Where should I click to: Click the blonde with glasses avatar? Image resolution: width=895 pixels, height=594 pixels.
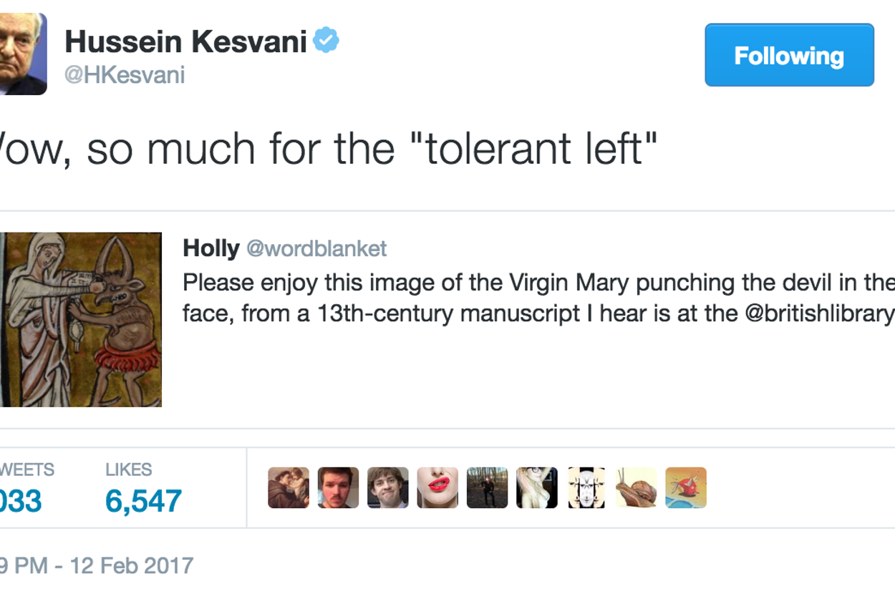point(536,488)
